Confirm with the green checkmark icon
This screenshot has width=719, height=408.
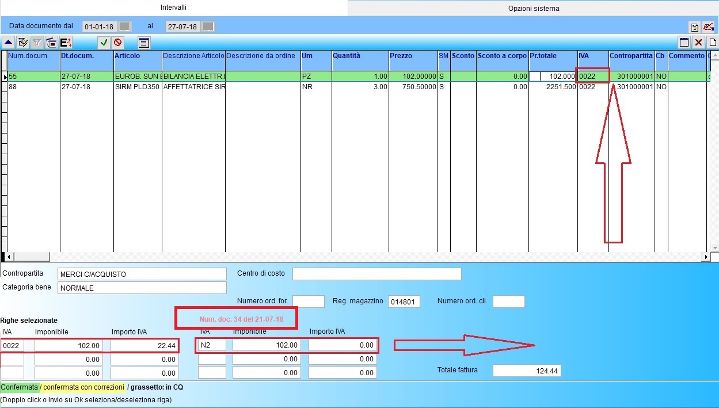pos(104,42)
